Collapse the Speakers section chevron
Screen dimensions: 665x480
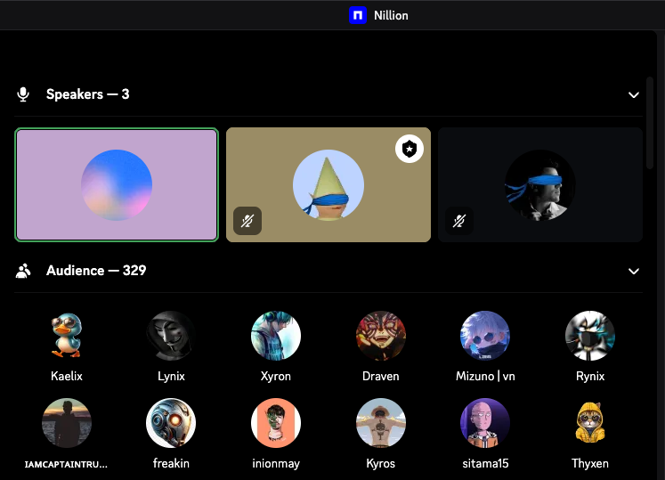634,94
